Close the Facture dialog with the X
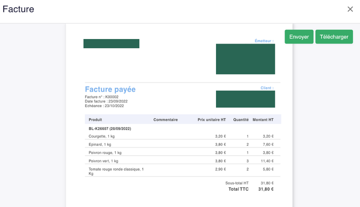 pyautogui.click(x=350, y=9)
